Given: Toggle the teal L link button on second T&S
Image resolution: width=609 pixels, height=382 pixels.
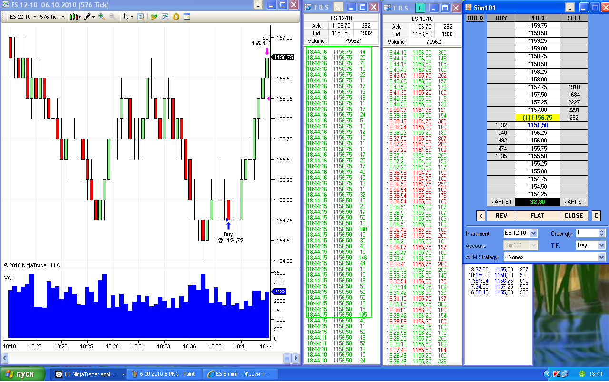Looking at the screenshot, I should (x=419, y=7).
